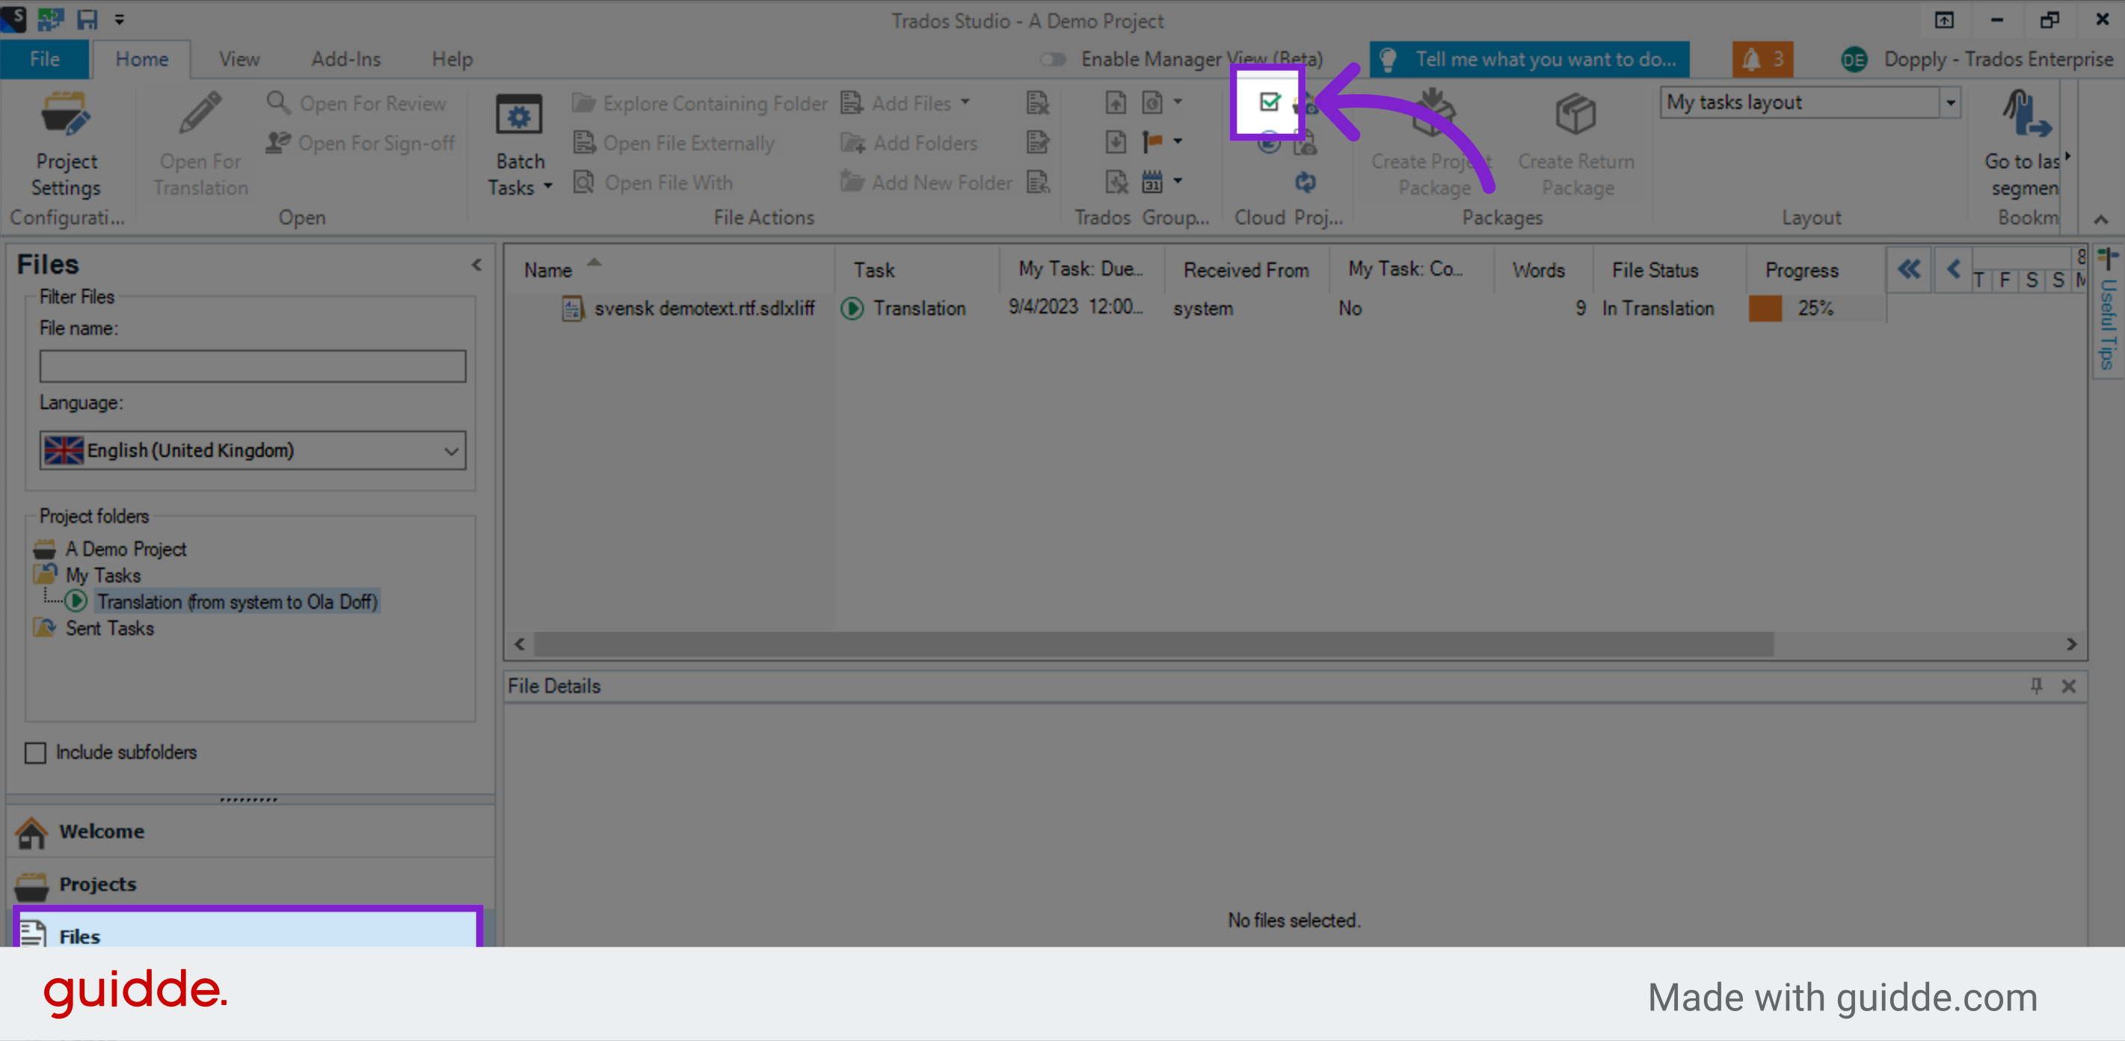The image size is (2125, 1041).
Task: Click calendar double-left back arrow
Action: click(x=1909, y=269)
